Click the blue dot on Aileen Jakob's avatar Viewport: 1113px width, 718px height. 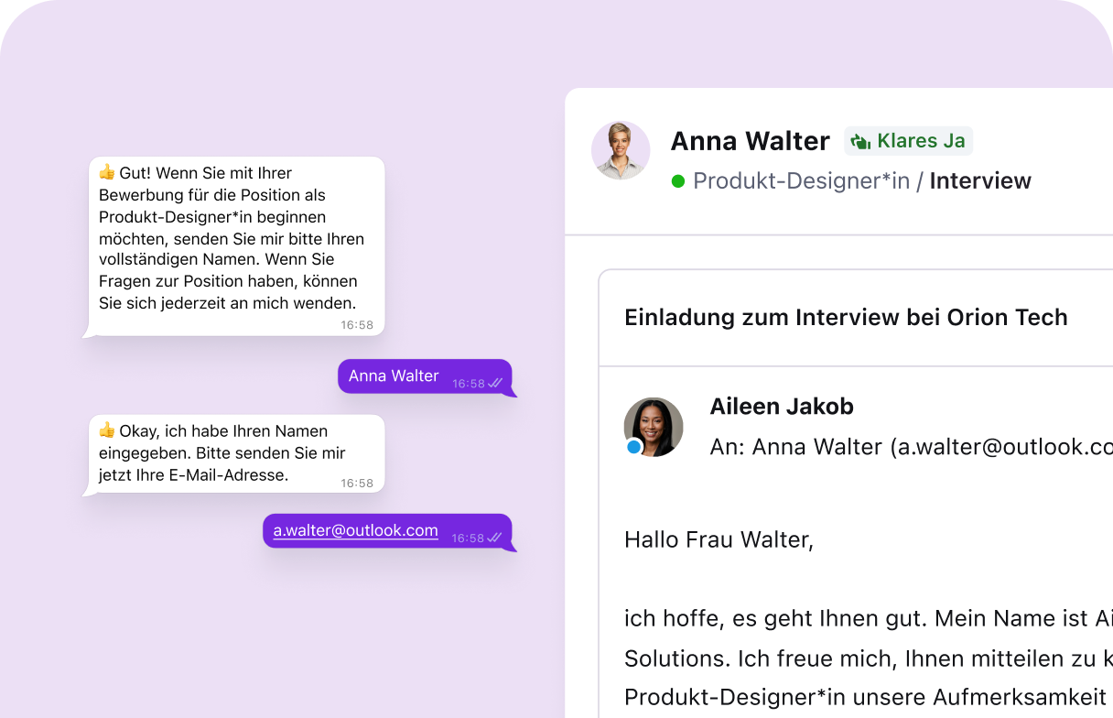pos(633,447)
